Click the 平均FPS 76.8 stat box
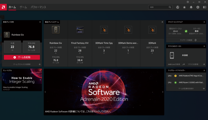Screen dimensions: 208x120 point(31,47)
